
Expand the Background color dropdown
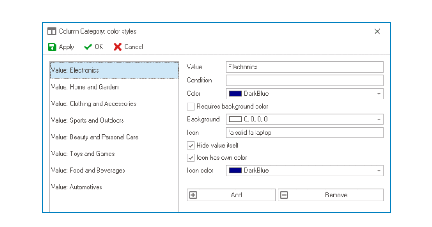click(x=379, y=120)
